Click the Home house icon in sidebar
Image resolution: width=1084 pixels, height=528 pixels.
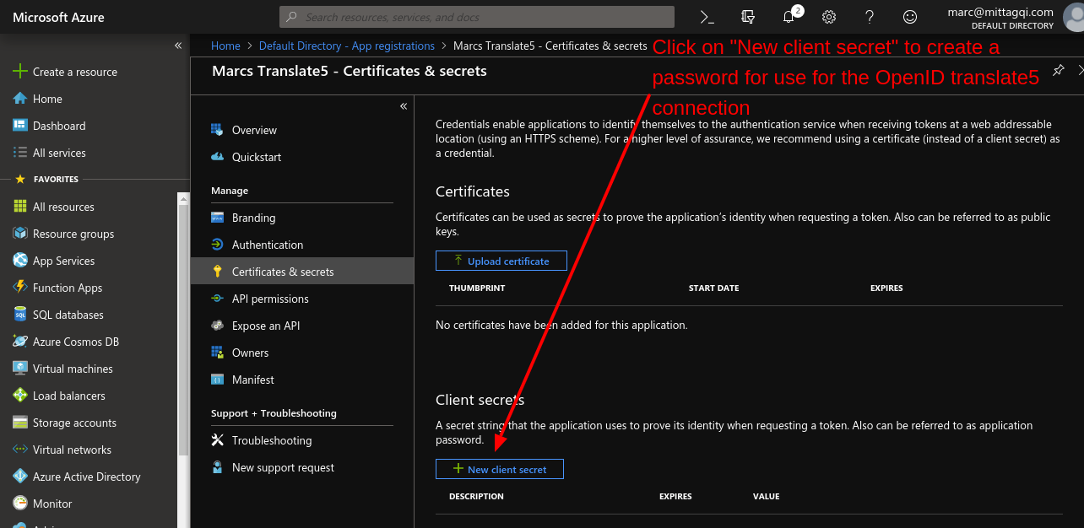[20, 99]
